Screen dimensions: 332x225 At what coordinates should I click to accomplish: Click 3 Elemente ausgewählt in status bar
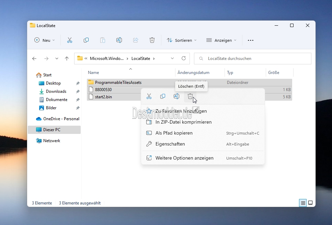80,203
